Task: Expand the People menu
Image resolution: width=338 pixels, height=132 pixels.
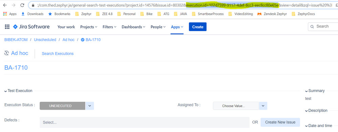Action: [158, 27]
